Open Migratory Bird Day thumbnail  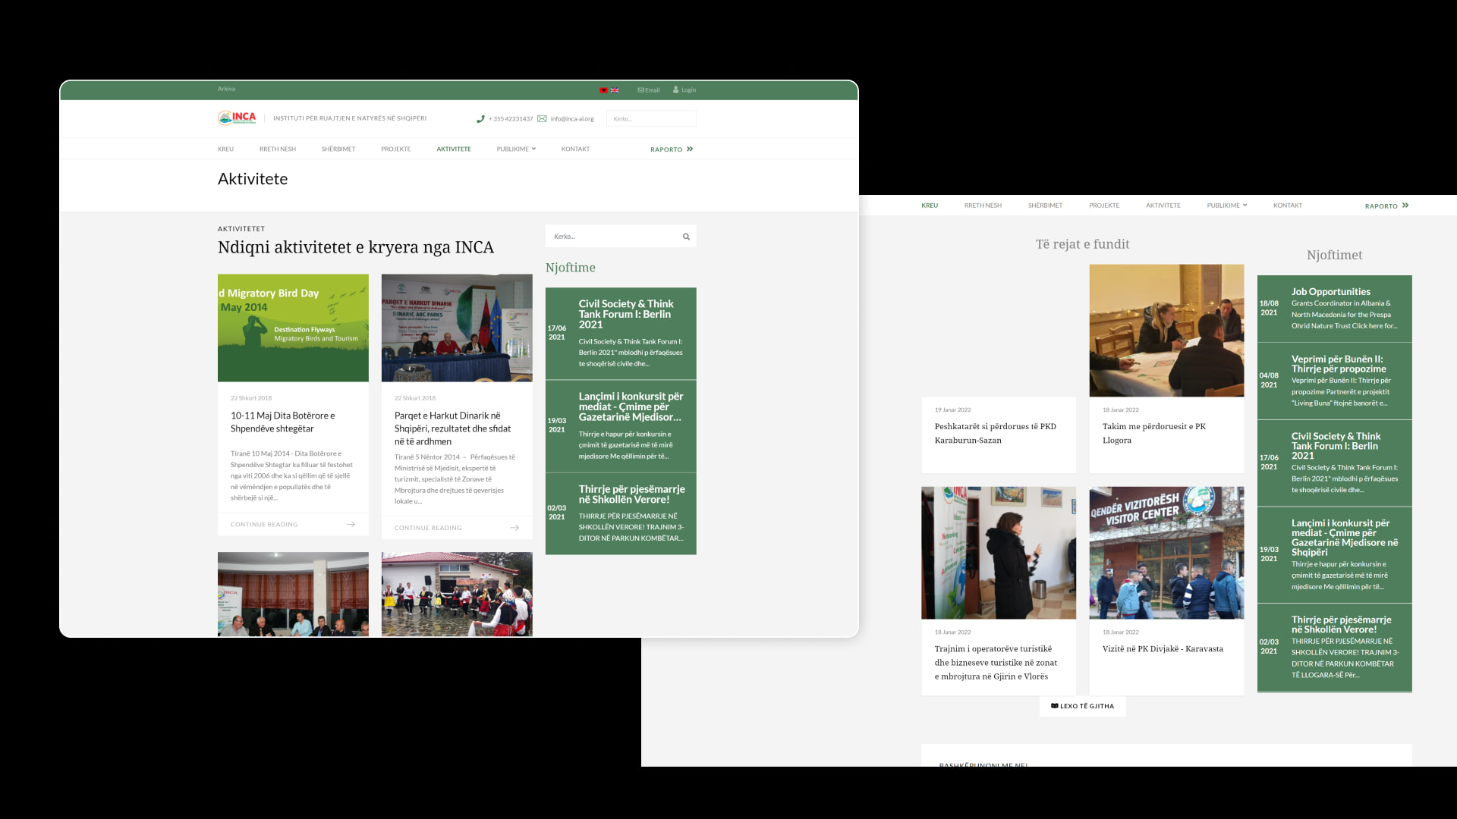click(293, 328)
